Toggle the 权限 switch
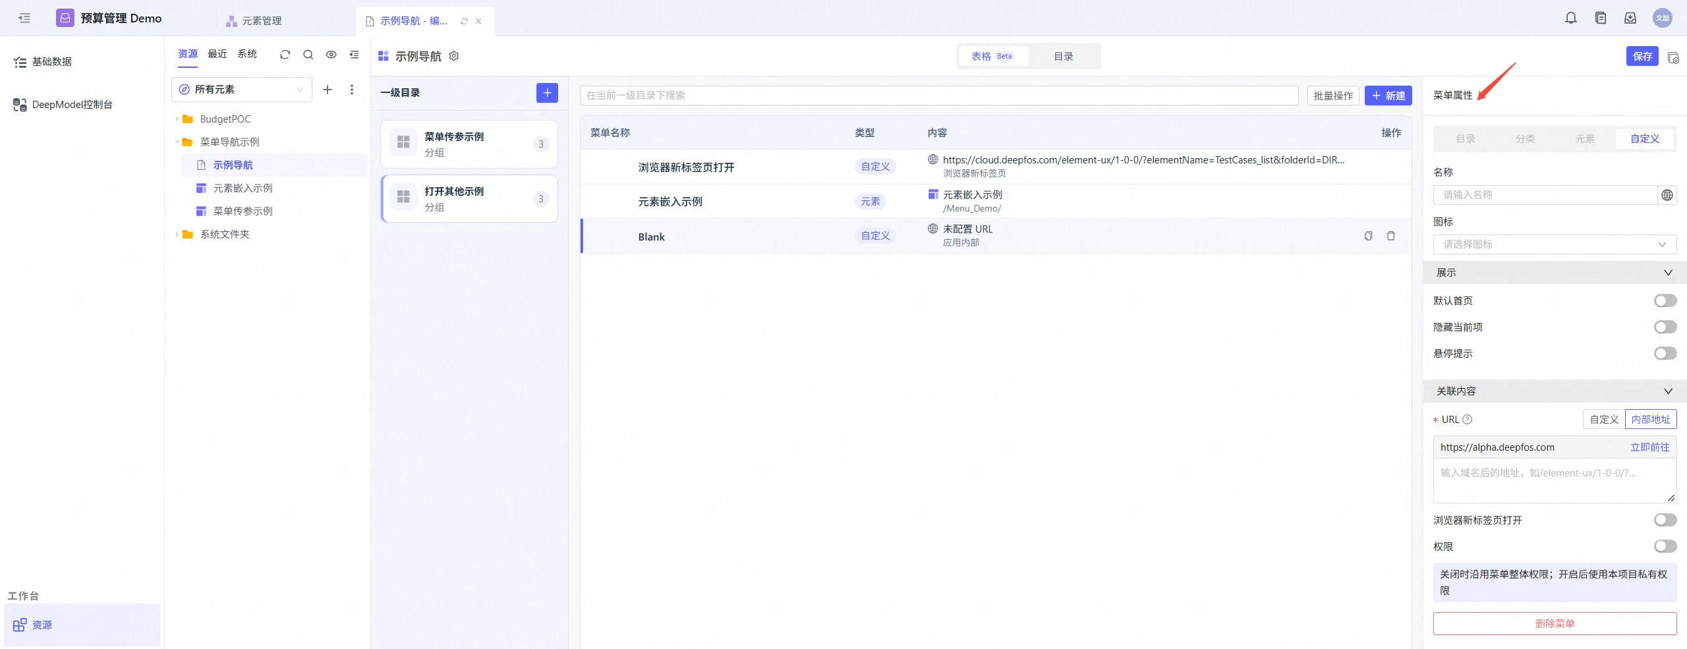Viewport: 1687px width, 649px height. [1665, 547]
